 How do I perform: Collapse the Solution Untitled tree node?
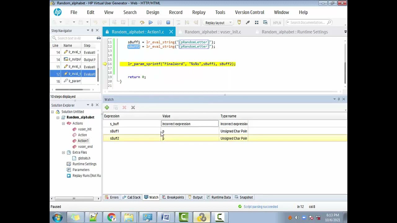52,112
